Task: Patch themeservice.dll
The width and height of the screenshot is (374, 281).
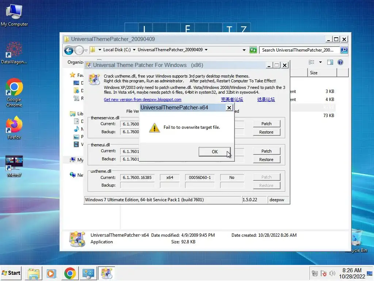Action: tap(266, 124)
